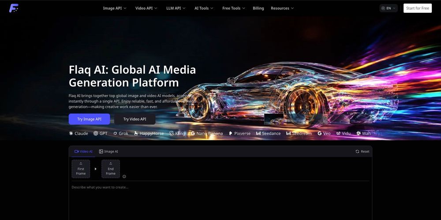This screenshot has width=441, height=220.
Task: Click the small thumbnail over the car image
Action: click(x=274, y=119)
